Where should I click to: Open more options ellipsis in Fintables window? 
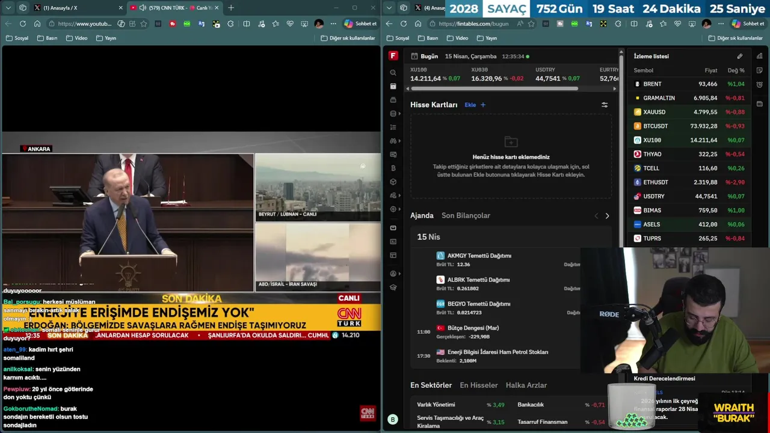pyautogui.click(x=721, y=23)
